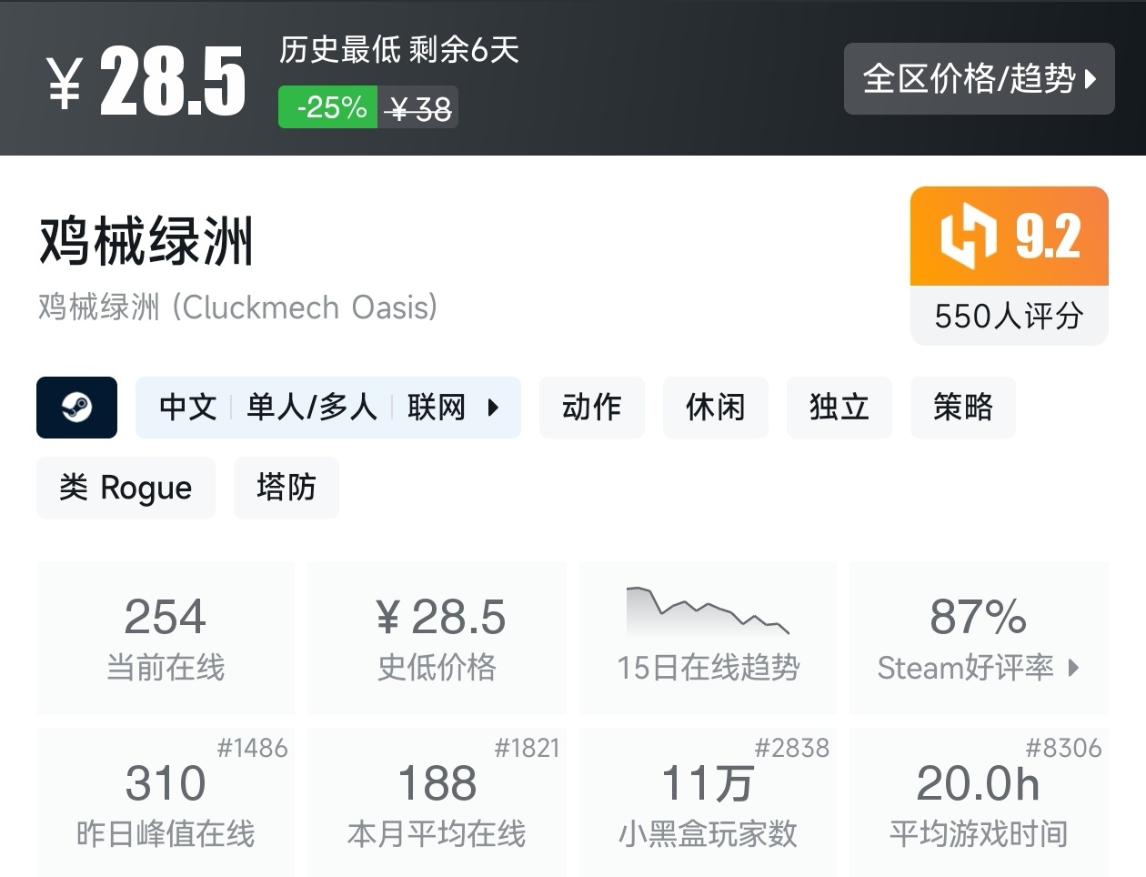Viewport: 1146px width, 877px height.
Task: Open the Heybox 9.2 rating badge
Action: point(1009,235)
